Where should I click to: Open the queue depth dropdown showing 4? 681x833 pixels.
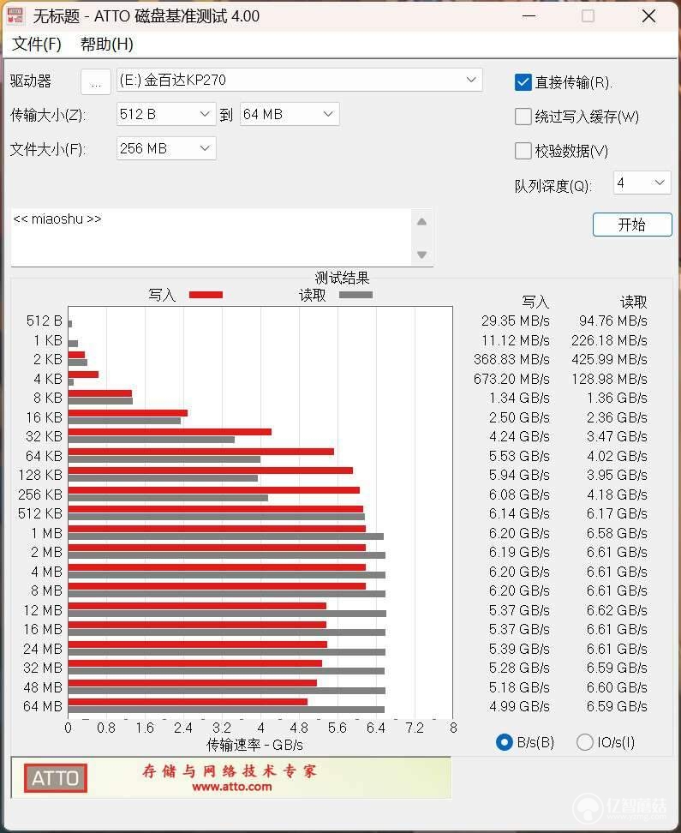(642, 183)
